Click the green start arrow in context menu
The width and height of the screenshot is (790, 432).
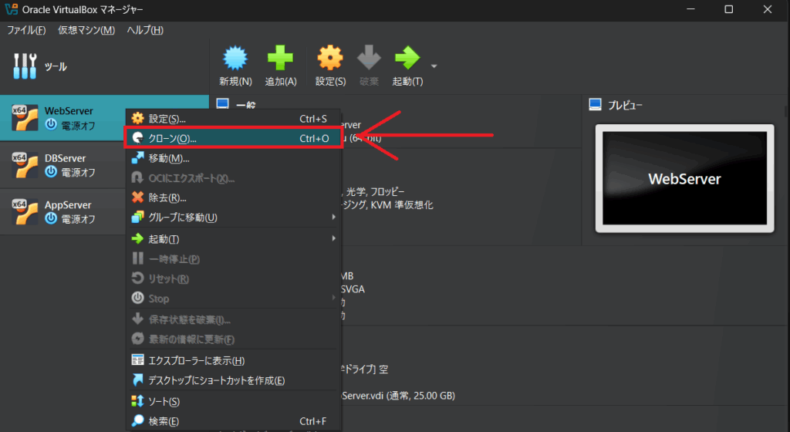click(137, 238)
